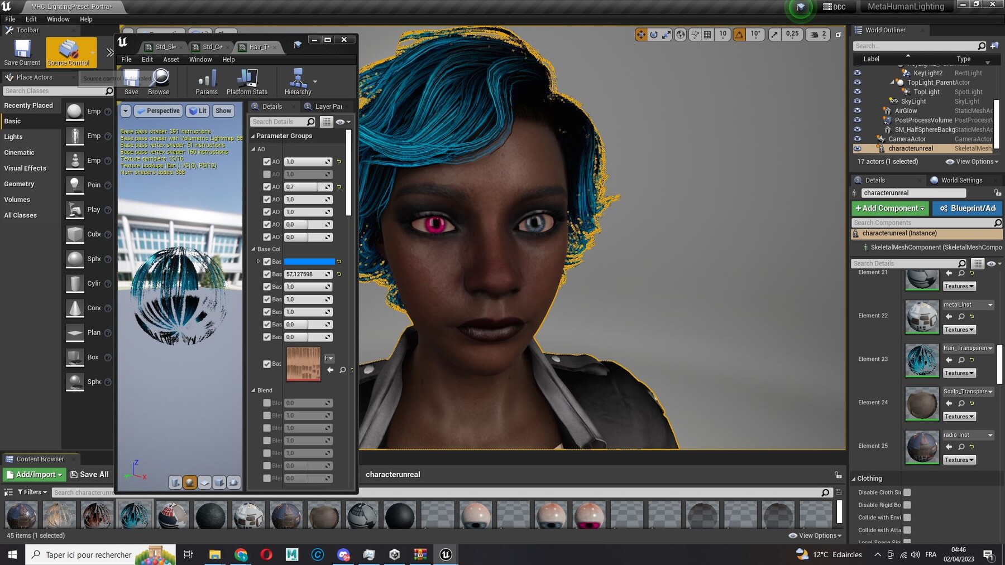Collapse Parameter Groups section
The width and height of the screenshot is (1005, 565).
click(x=252, y=136)
